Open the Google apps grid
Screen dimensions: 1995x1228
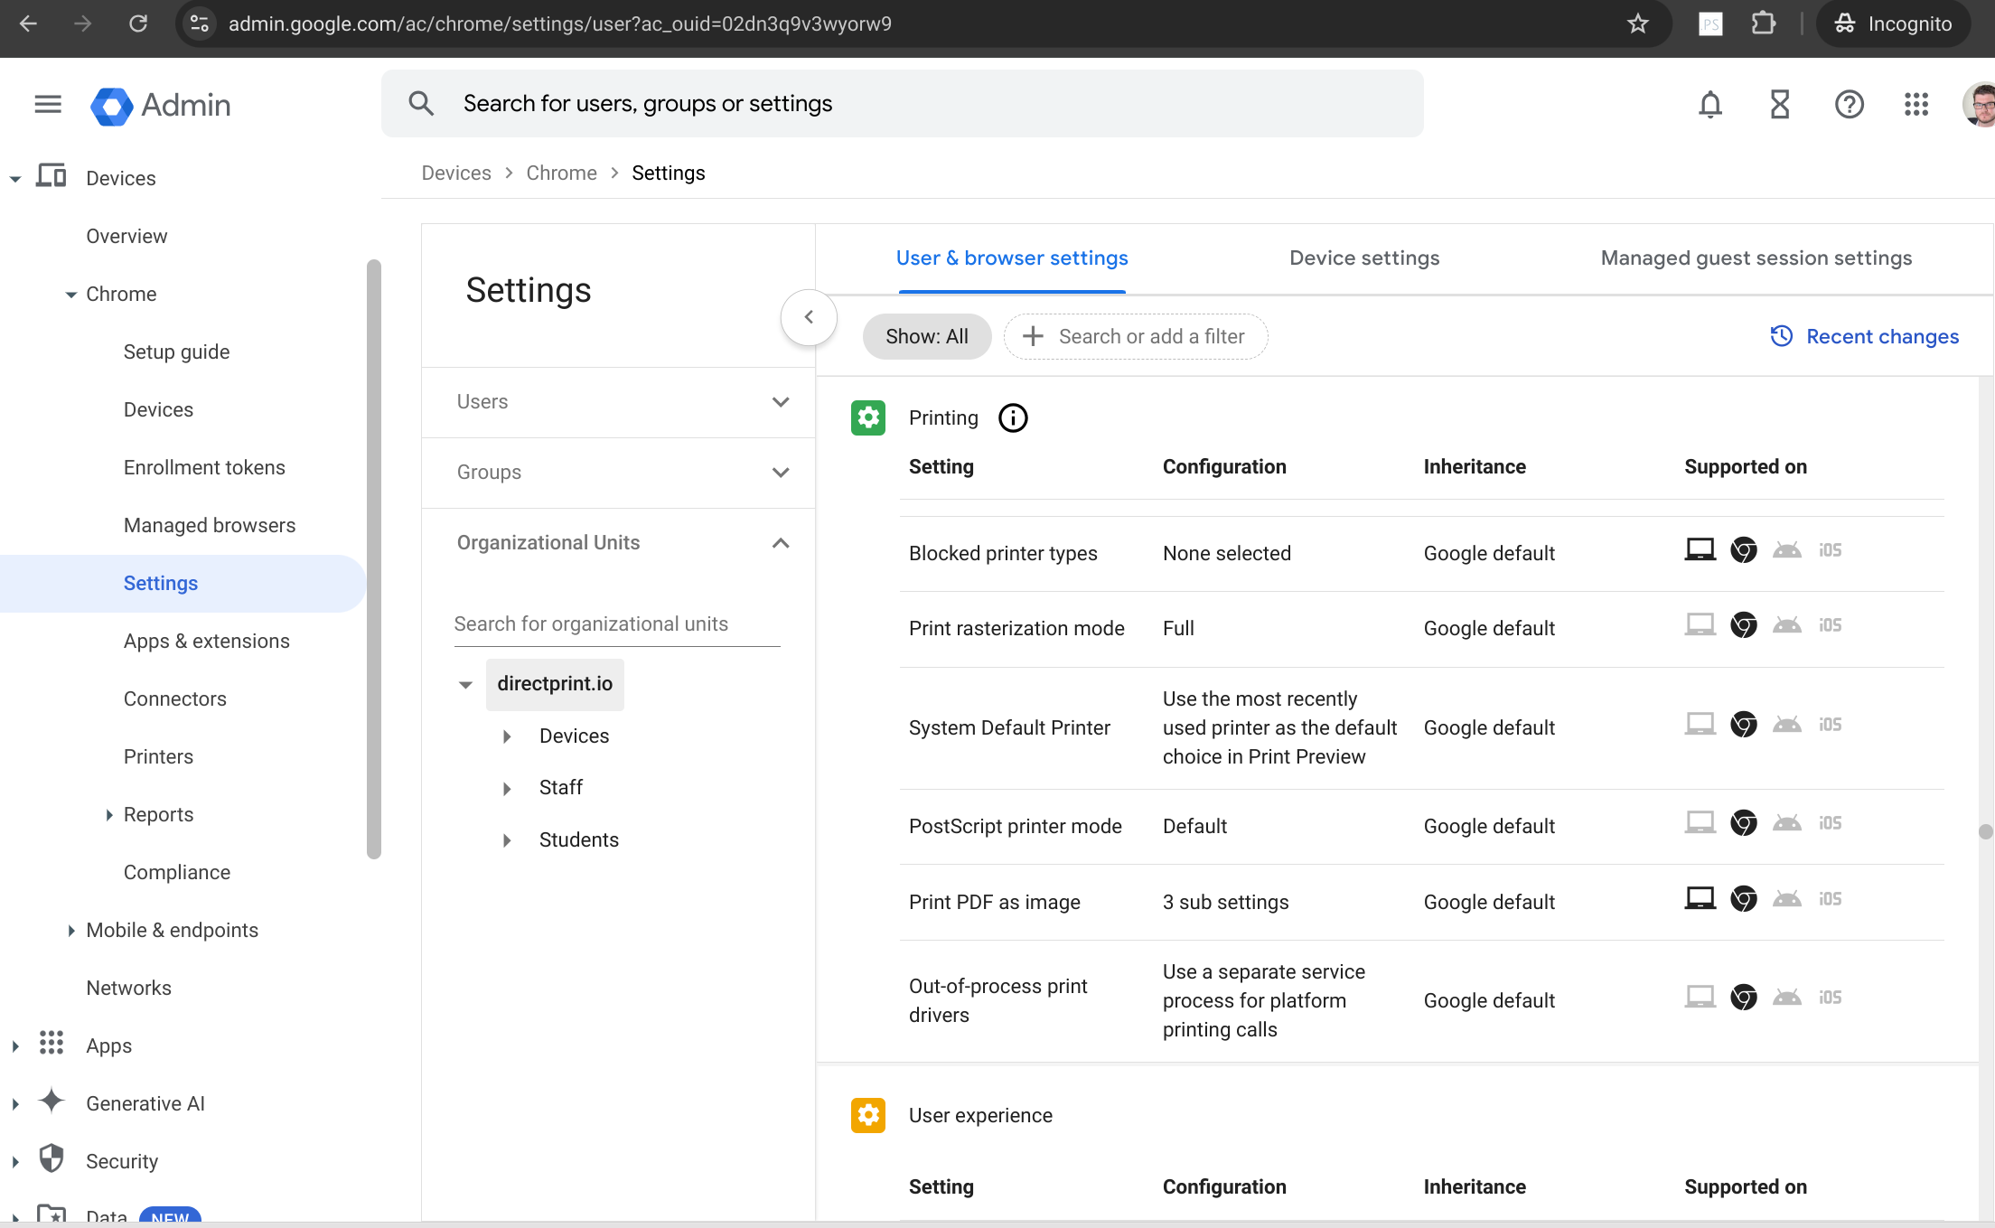pyautogui.click(x=1916, y=105)
